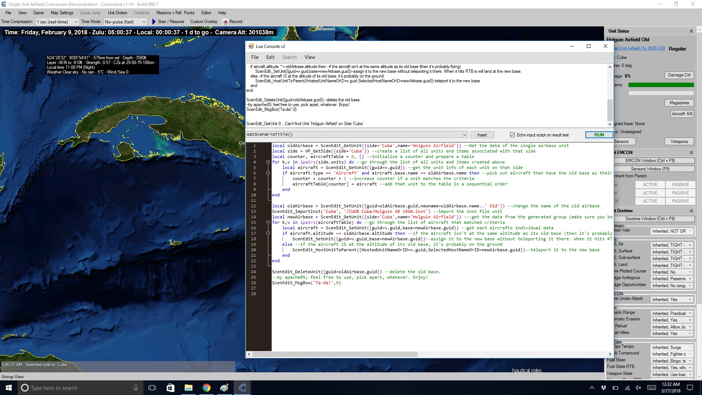Collapse code fold at line 17
This screenshot has width=702, height=395.
click(x=268, y=233)
